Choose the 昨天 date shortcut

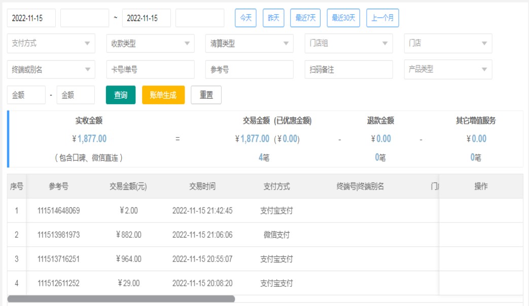coord(273,18)
